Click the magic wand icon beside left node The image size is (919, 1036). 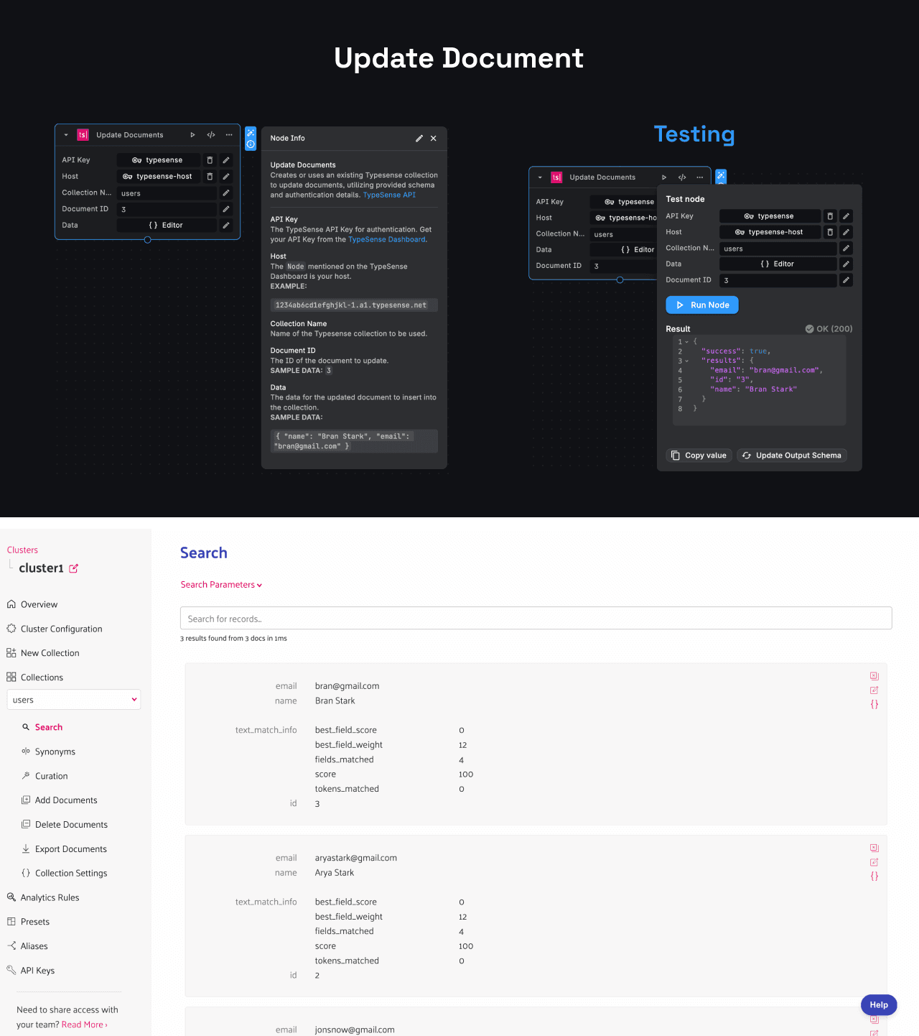251,133
